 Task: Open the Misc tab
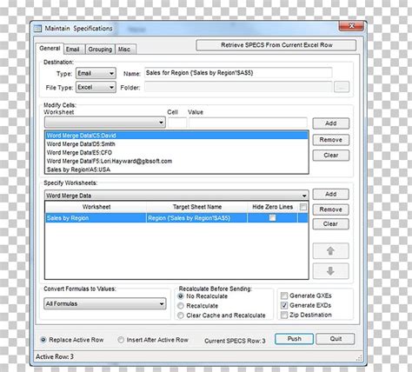point(124,50)
